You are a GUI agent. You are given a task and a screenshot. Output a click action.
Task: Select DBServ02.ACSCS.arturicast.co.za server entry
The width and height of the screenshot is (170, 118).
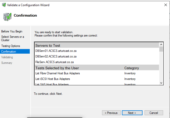56,56
